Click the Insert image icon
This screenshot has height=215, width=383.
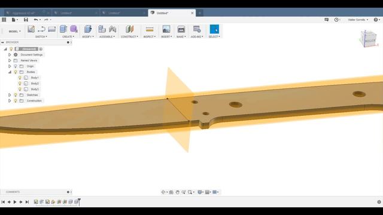(x=166, y=29)
